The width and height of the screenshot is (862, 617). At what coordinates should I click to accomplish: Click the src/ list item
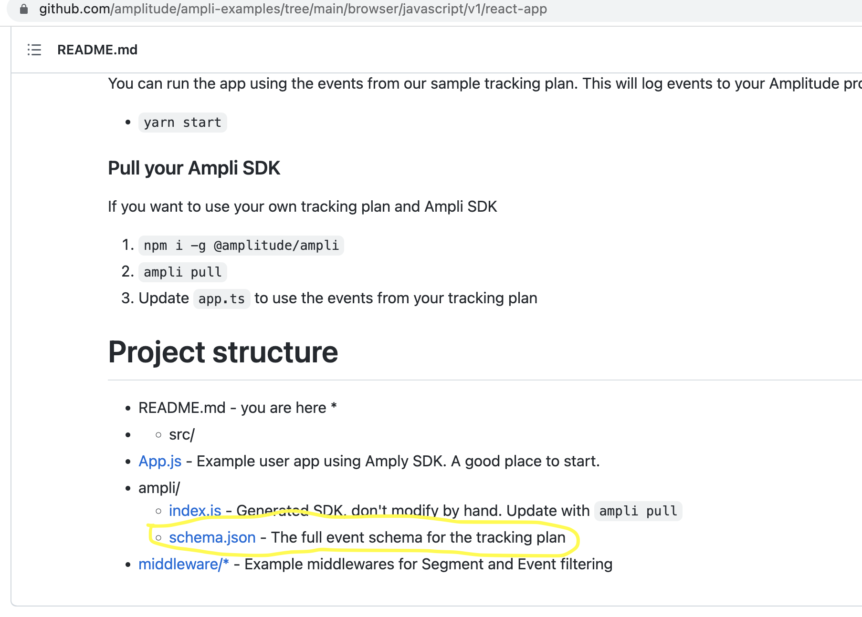181,434
